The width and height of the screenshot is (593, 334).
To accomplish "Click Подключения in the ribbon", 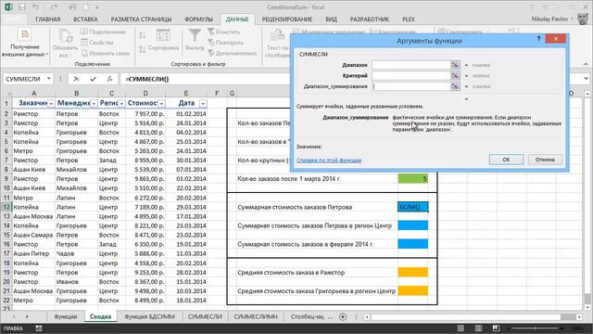I will [103, 32].
